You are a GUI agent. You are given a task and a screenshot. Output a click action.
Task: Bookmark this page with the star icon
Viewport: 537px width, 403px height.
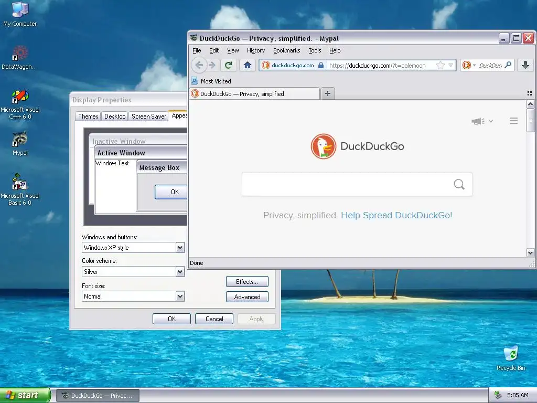441,65
